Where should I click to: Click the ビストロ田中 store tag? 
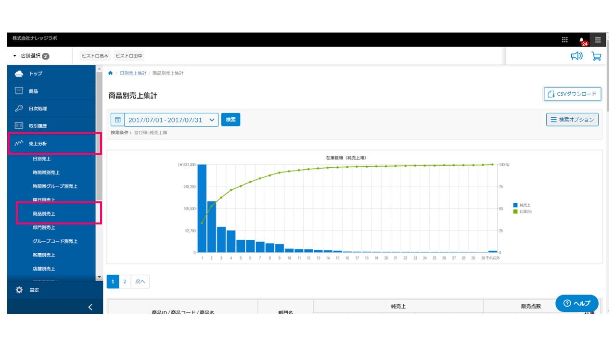pyautogui.click(x=129, y=56)
